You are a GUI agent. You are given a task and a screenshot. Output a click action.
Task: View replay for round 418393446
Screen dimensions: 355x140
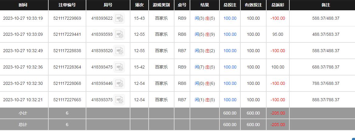(119, 84)
